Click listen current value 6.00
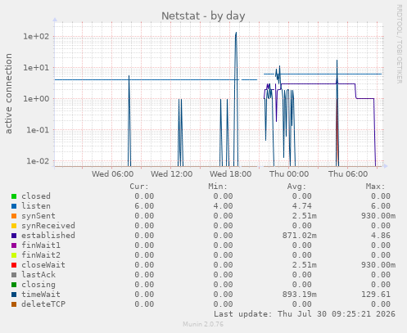This screenshot has width=407, height=333. point(144,206)
